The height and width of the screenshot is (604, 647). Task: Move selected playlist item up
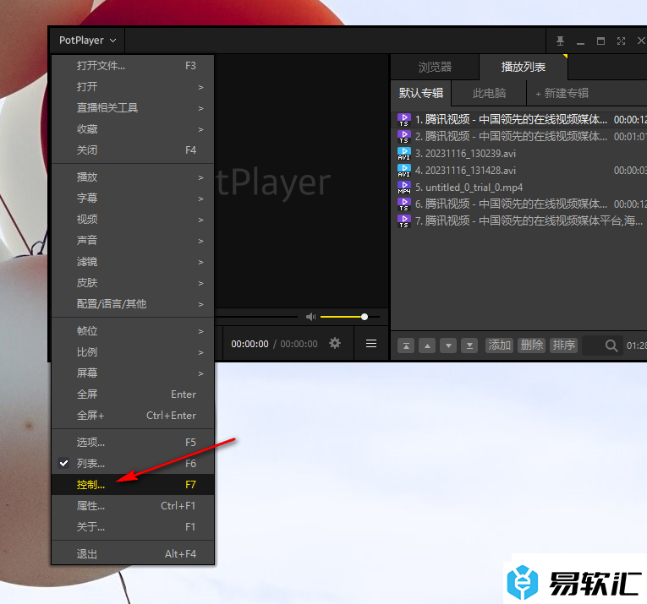427,346
